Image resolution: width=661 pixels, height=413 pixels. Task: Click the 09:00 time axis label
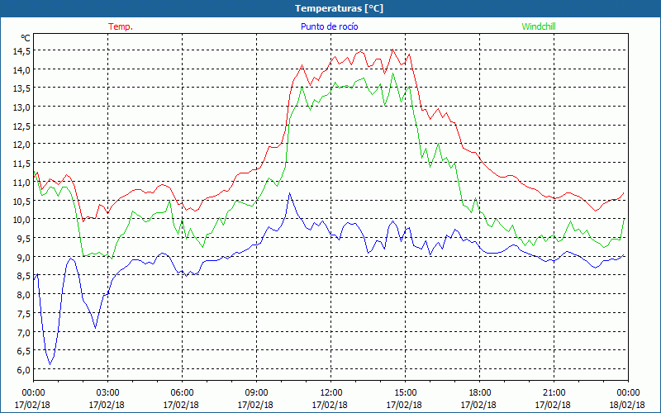click(x=256, y=393)
